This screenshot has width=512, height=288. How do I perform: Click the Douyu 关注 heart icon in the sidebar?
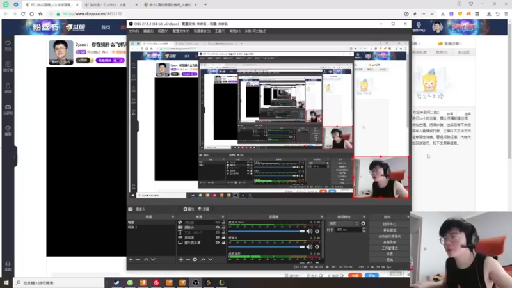(8, 44)
